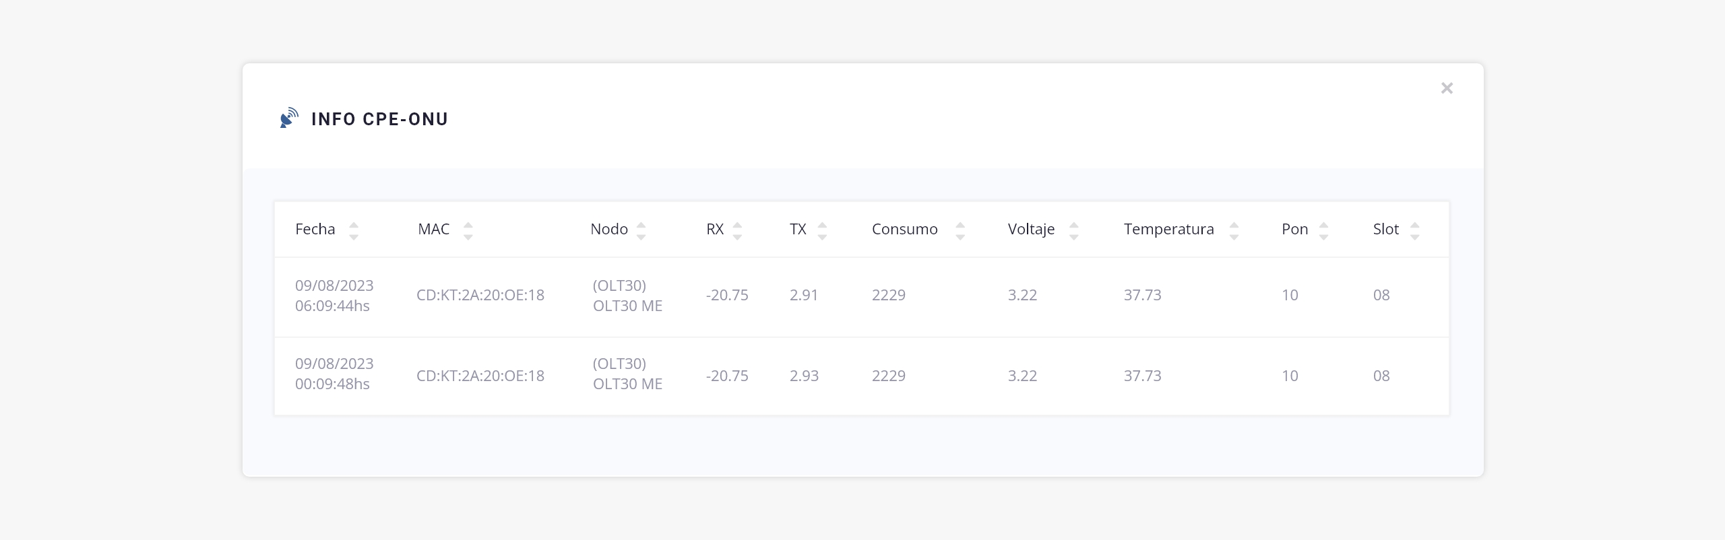
Task: Sort table by Nodo column arrows
Action: (x=641, y=230)
